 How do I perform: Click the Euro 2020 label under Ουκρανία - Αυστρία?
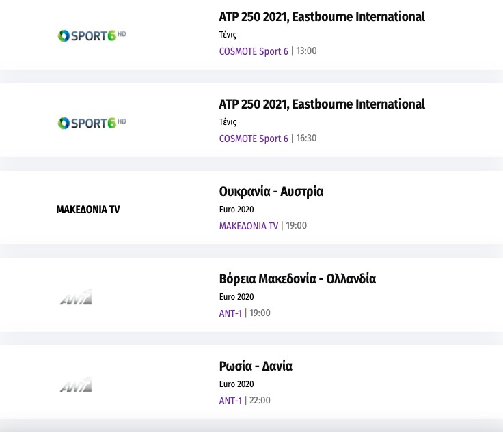tap(236, 210)
